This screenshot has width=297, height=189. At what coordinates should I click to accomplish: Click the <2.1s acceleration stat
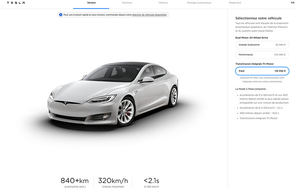point(152,183)
